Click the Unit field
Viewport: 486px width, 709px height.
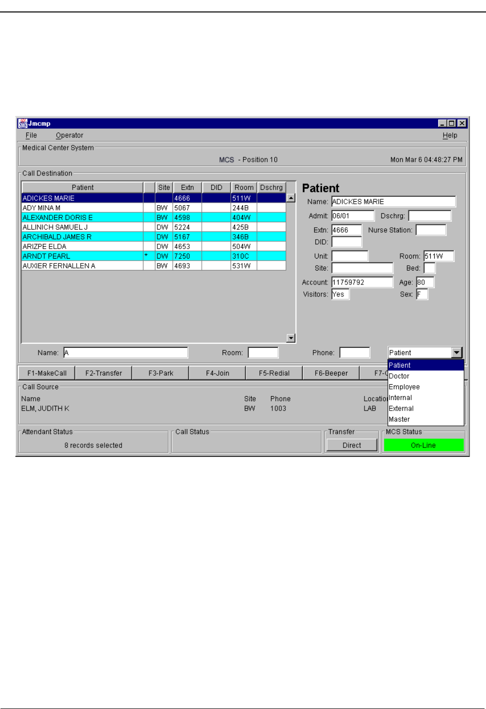tap(350, 256)
